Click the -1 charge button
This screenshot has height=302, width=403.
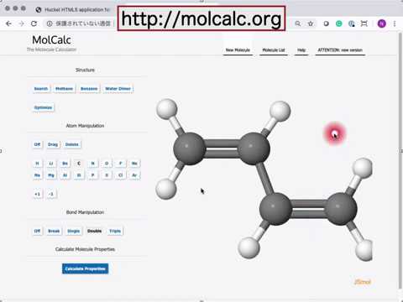coord(51,194)
